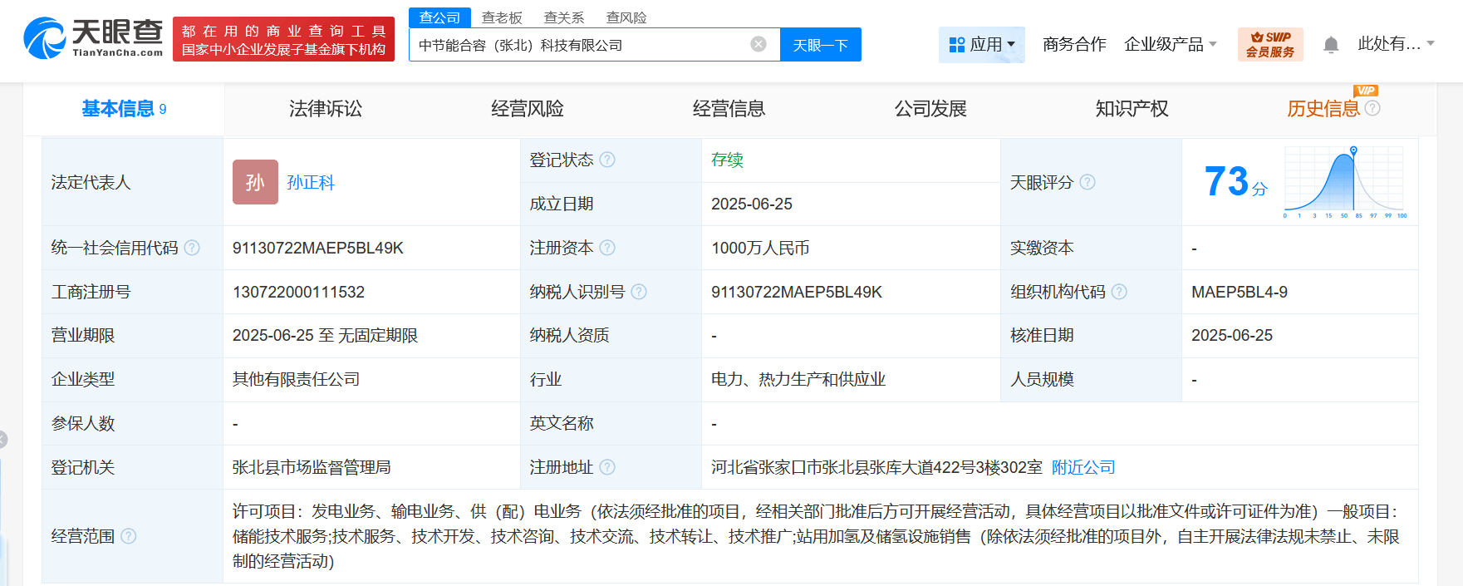The width and height of the screenshot is (1463, 586).
Task: Click help icon next to 历史信息
Action: tap(1372, 108)
